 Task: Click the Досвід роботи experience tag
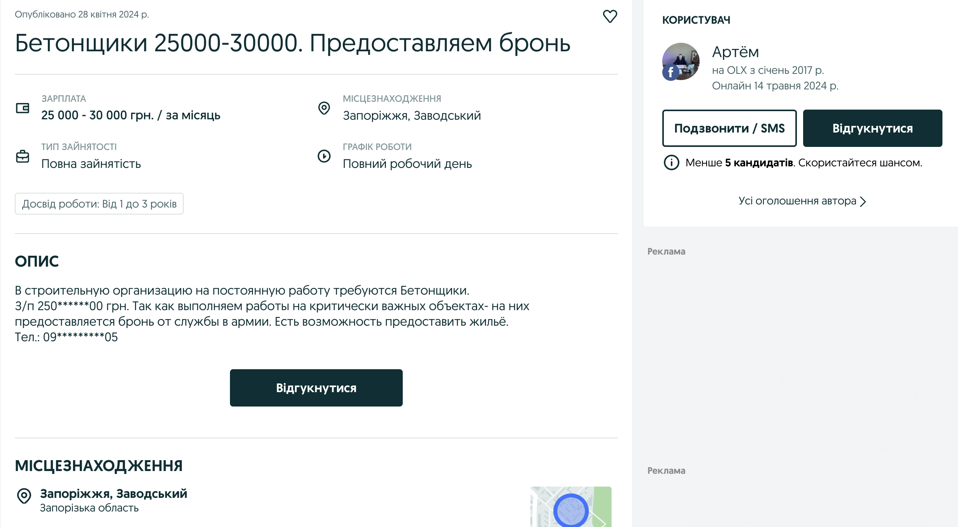99,204
